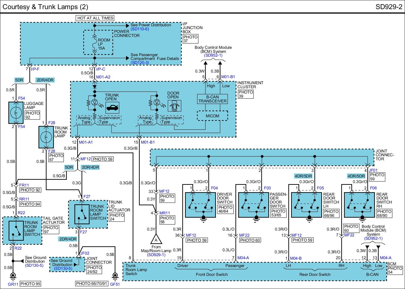The image size is (405, 289).
Task: Follow the SD929-1 Map/Room Lamp link
Action: 156,255
